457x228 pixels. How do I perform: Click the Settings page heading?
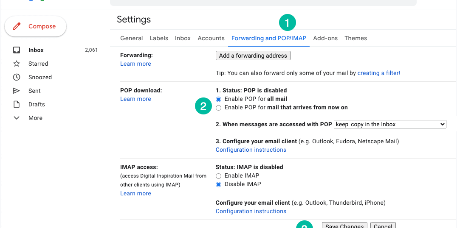[x=134, y=19]
